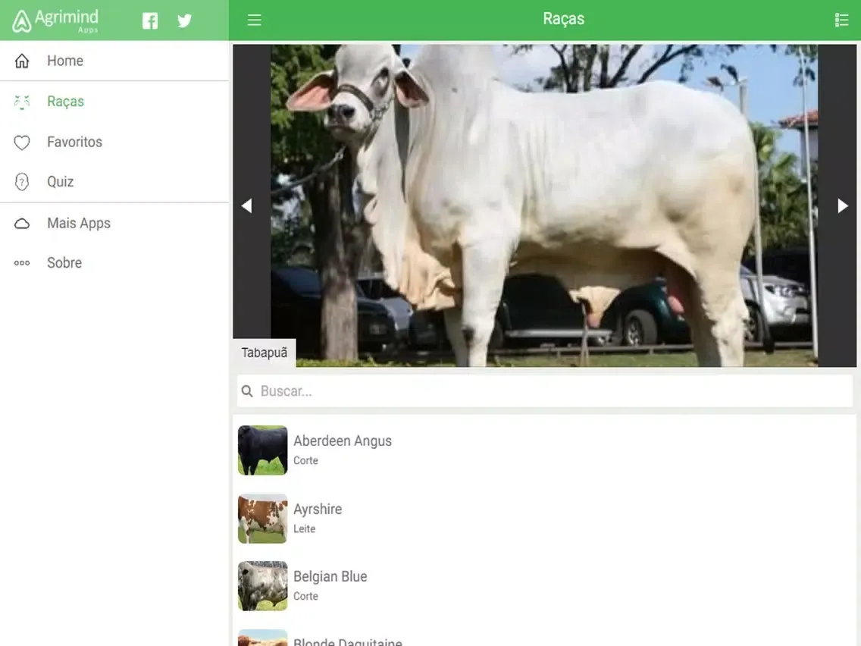Click the Buscar search field
This screenshot has width=861, height=646.
545,391
